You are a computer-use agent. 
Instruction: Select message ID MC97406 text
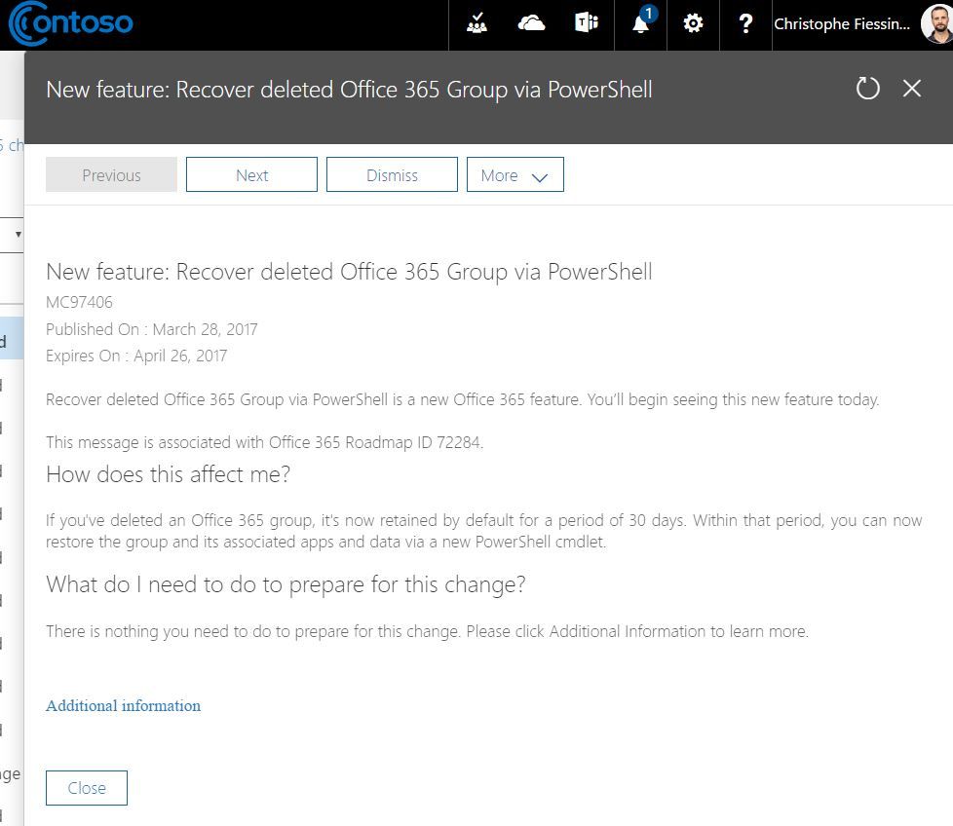coord(79,302)
